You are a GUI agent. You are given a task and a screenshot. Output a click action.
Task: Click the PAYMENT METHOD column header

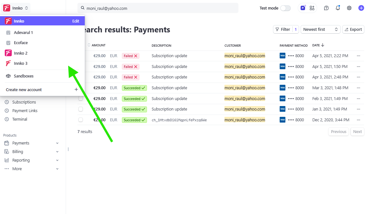point(294,45)
